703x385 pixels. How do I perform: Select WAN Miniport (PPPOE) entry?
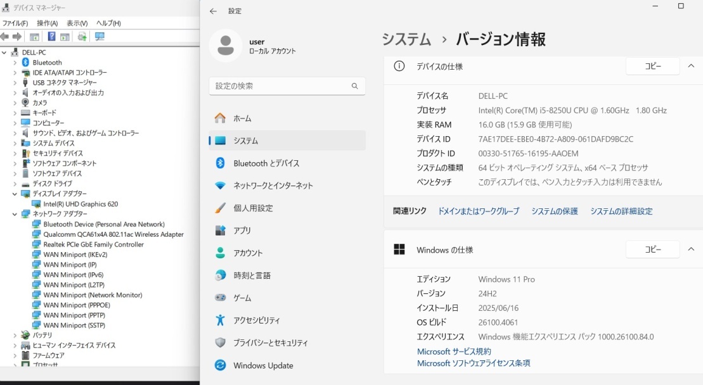tap(77, 305)
